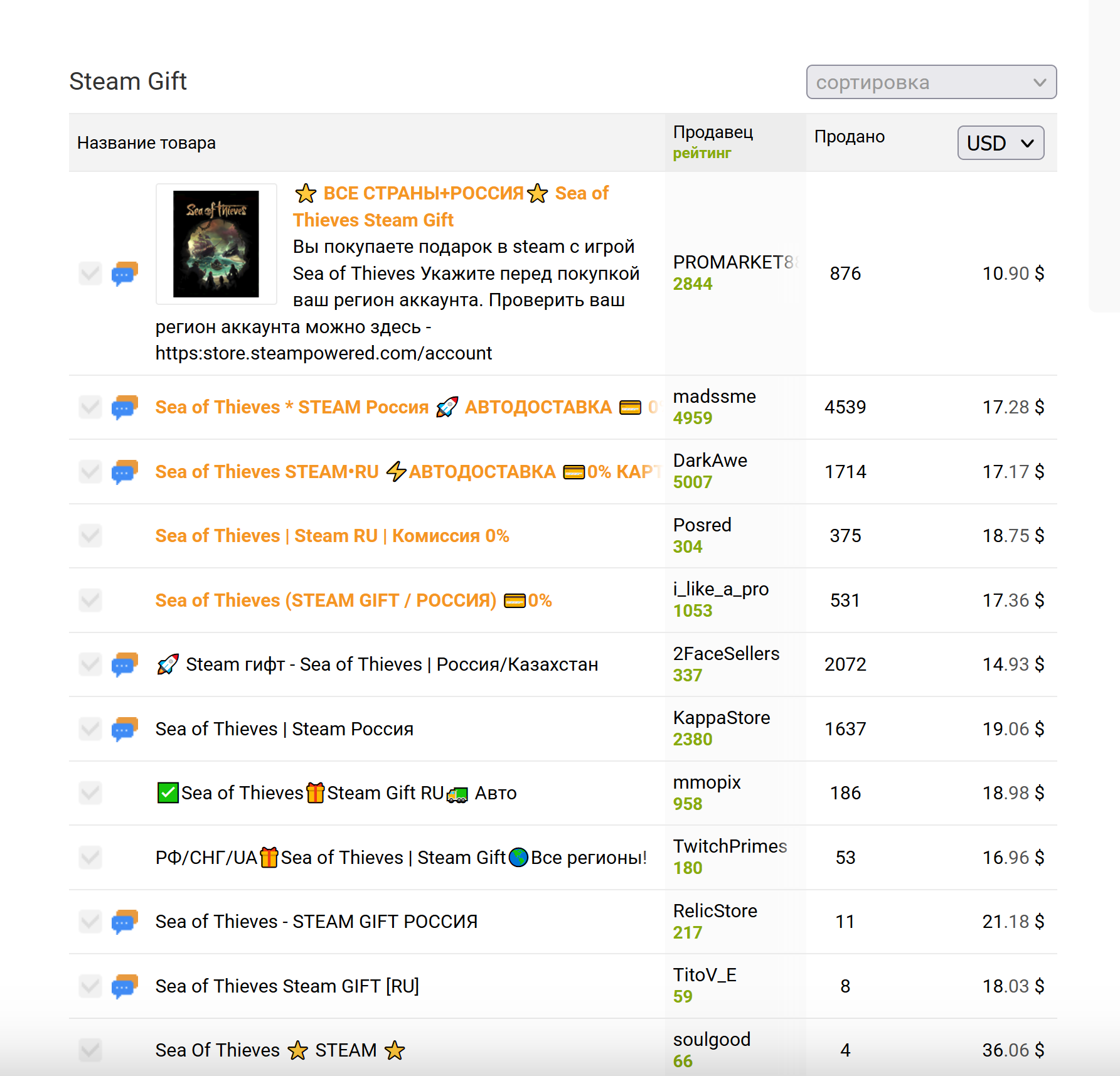This screenshot has height=1076, width=1120.
Task: Open chat icon for madssme listing
Action: tap(124, 407)
